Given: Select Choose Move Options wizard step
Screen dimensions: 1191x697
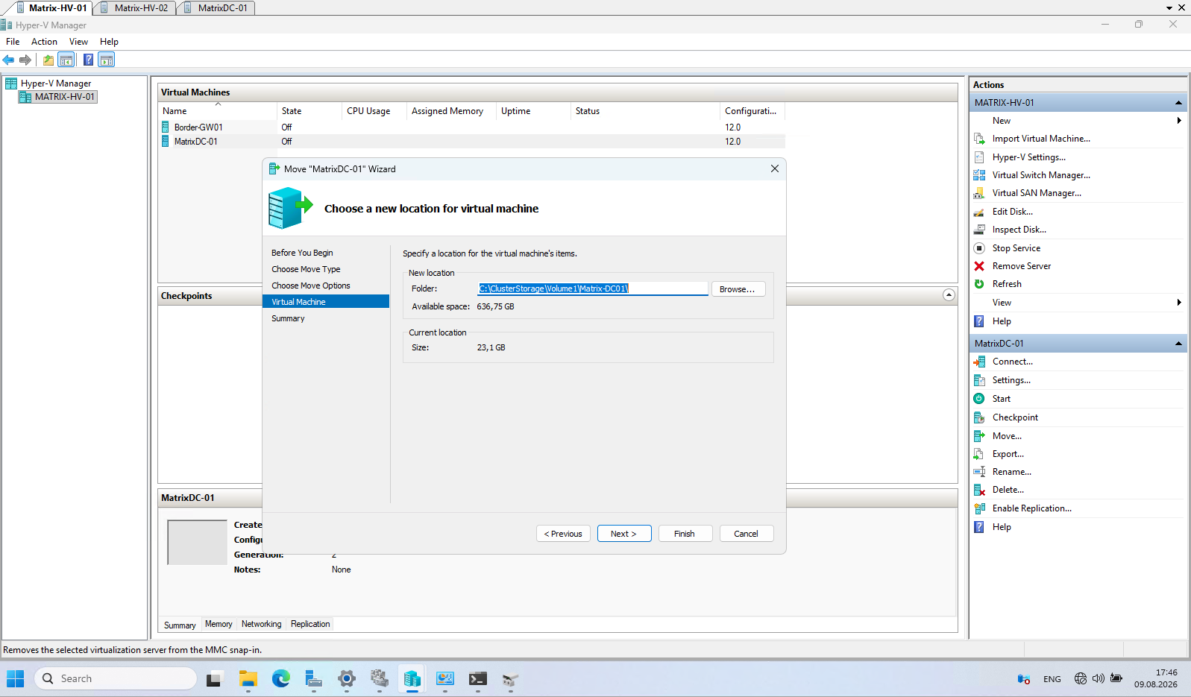Looking at the screenshot, I should tap(311, 286).
